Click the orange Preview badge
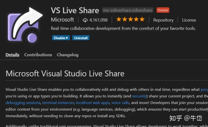Image resolution: width=208 pixels, height=127 pixels. pyautogui.click(x=163, y=10)
